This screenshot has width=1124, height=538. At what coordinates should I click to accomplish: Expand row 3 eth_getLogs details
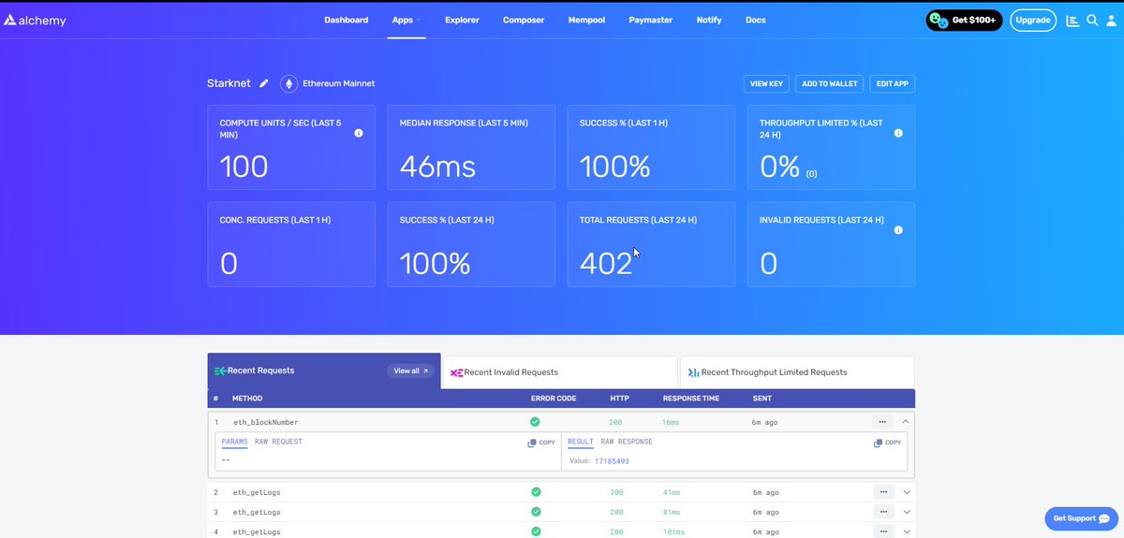(906, 512)
